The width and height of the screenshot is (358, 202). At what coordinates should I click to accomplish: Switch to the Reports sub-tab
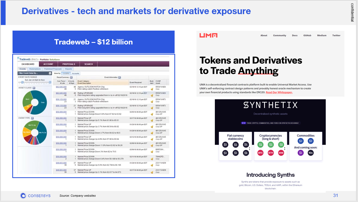click(x=69, y=69)
